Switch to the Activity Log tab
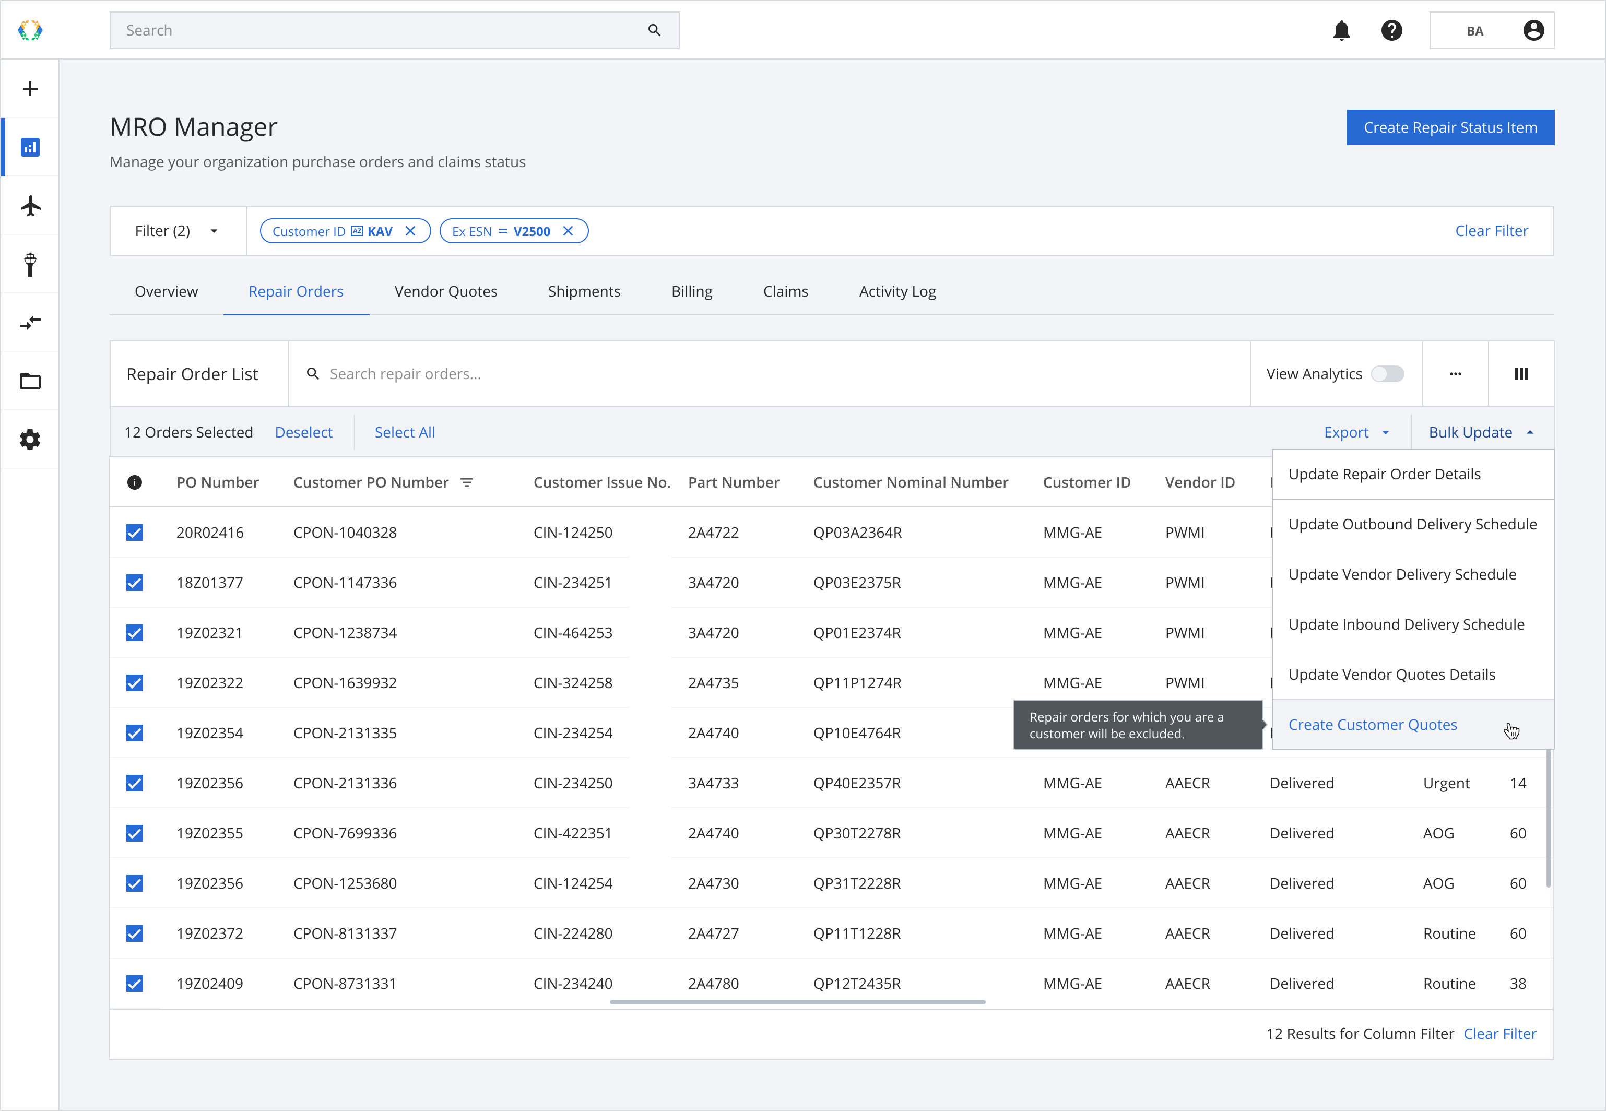This screenshot has height=1111, width=1606. (x=898, y=291)
